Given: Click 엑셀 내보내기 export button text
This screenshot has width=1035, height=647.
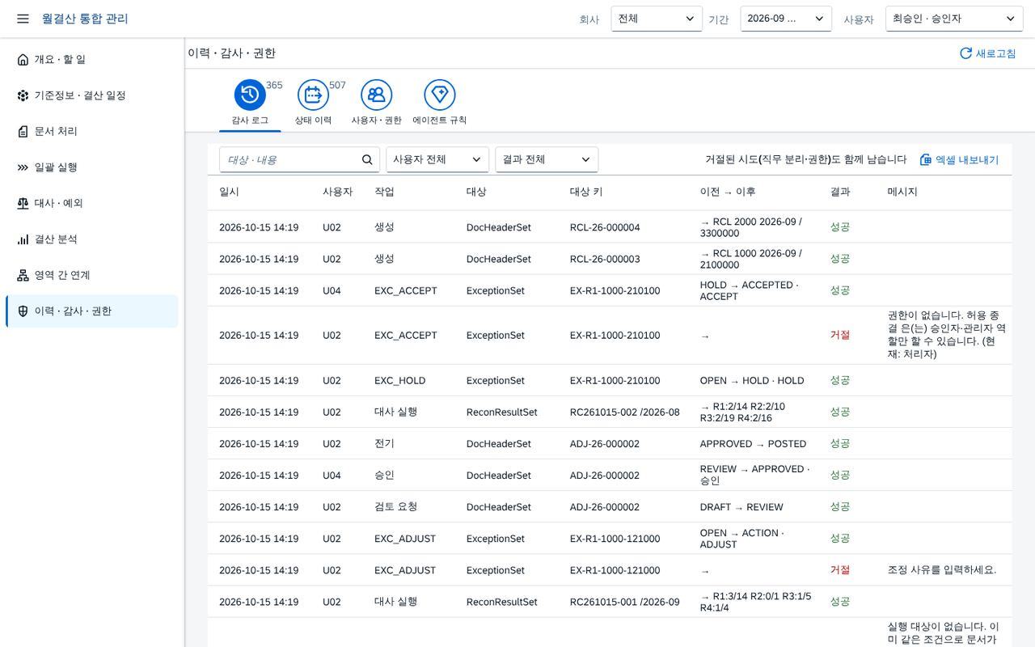Looking at the screenshot, I should (967, 160).
